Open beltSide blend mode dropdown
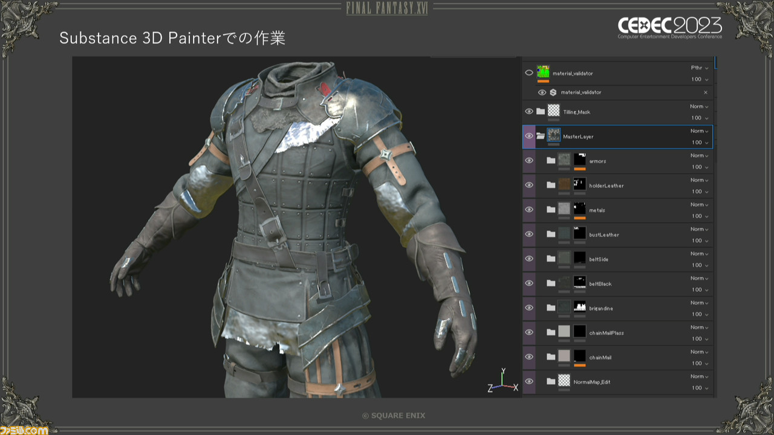The width and height of the screenshot is (774, 435). 698,254
